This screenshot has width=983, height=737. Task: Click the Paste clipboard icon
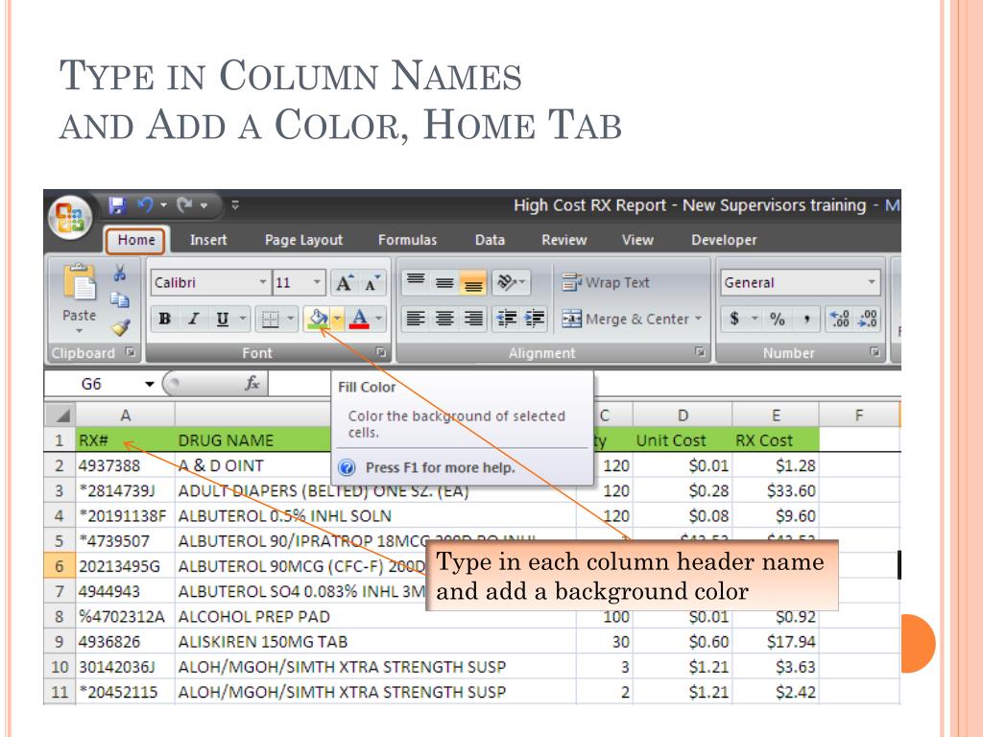click(80, 283)
